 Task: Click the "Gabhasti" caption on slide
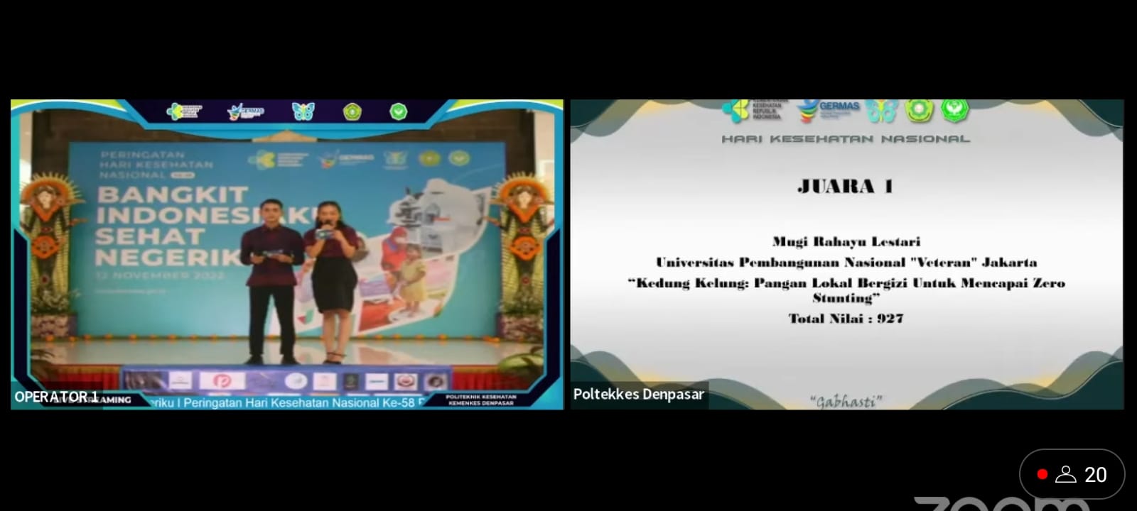[846, 402]
